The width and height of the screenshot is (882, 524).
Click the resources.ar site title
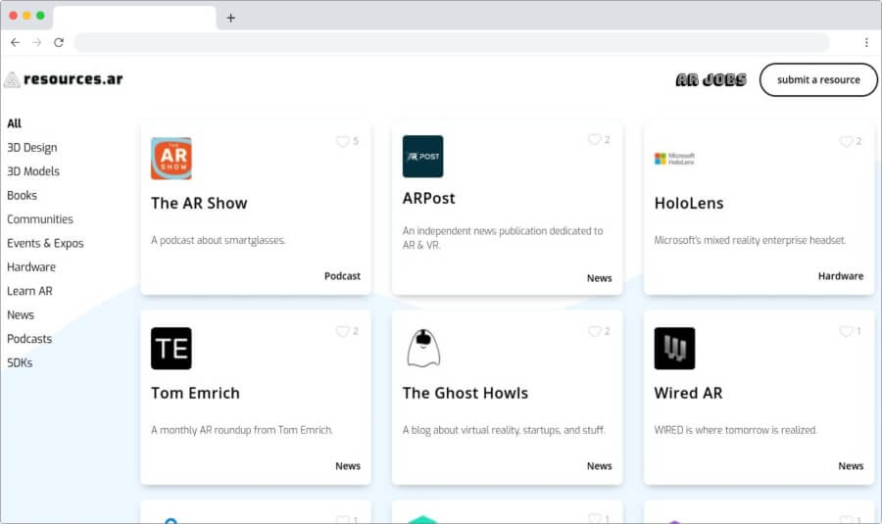[73, 79]
